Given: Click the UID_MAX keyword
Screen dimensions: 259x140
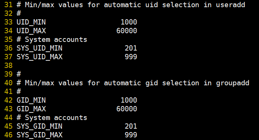Looking at the screenshot, I should point(31,31).
